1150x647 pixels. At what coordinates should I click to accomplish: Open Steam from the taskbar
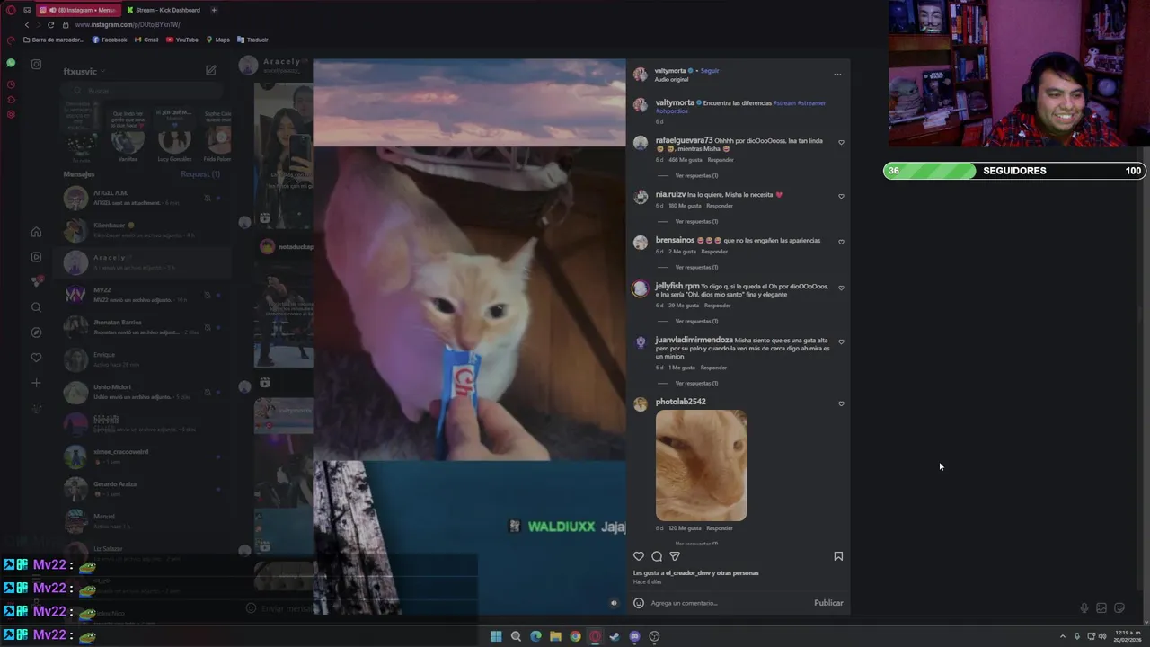click(615, 636)
